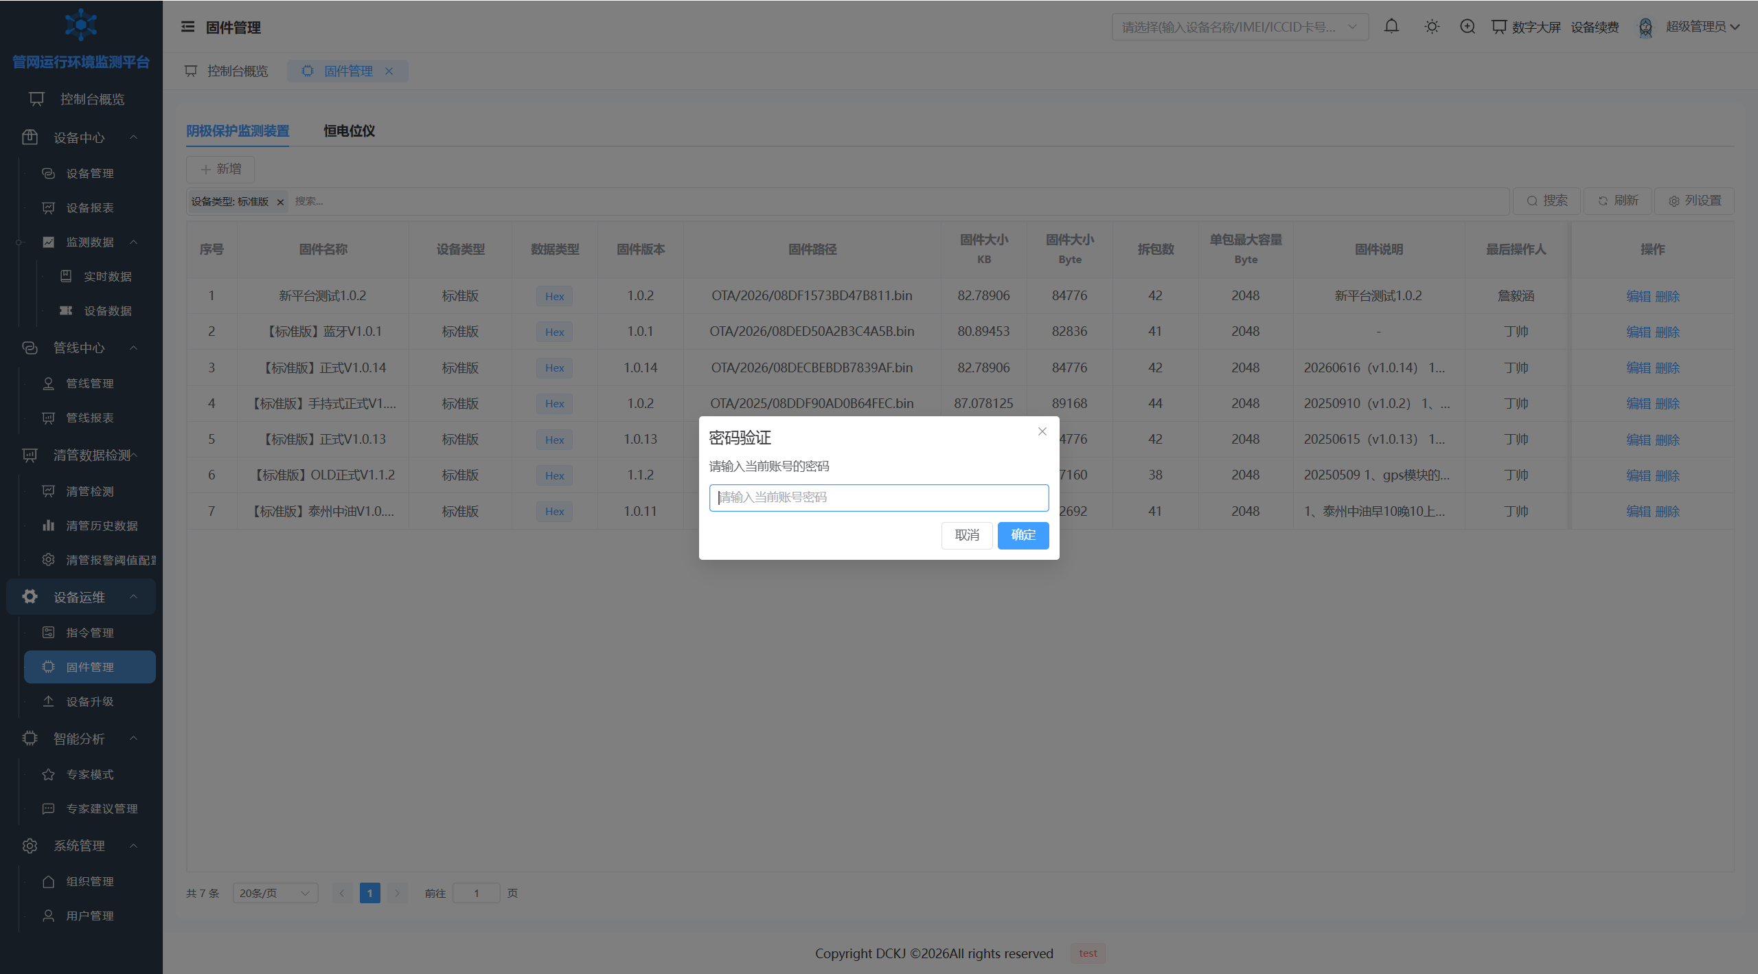Collapse the 设备运维 menu group

[x=81, y=597]
